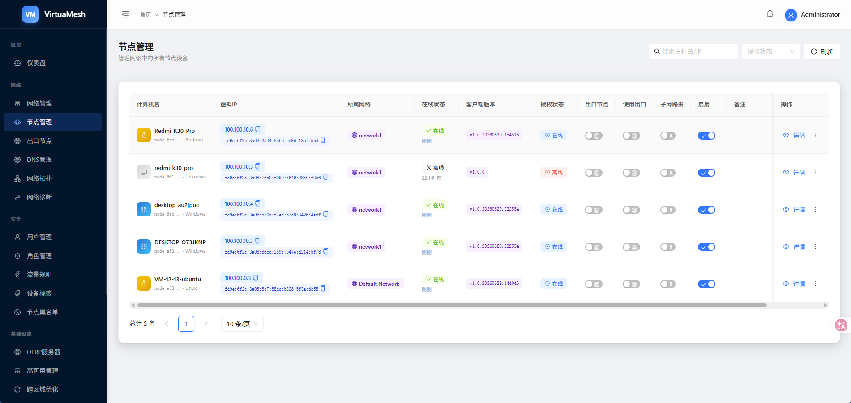Viewport: 851px width, 403px height.
Task: Open 角色管理 sidebar item
Action: click(x=53, y=256)
